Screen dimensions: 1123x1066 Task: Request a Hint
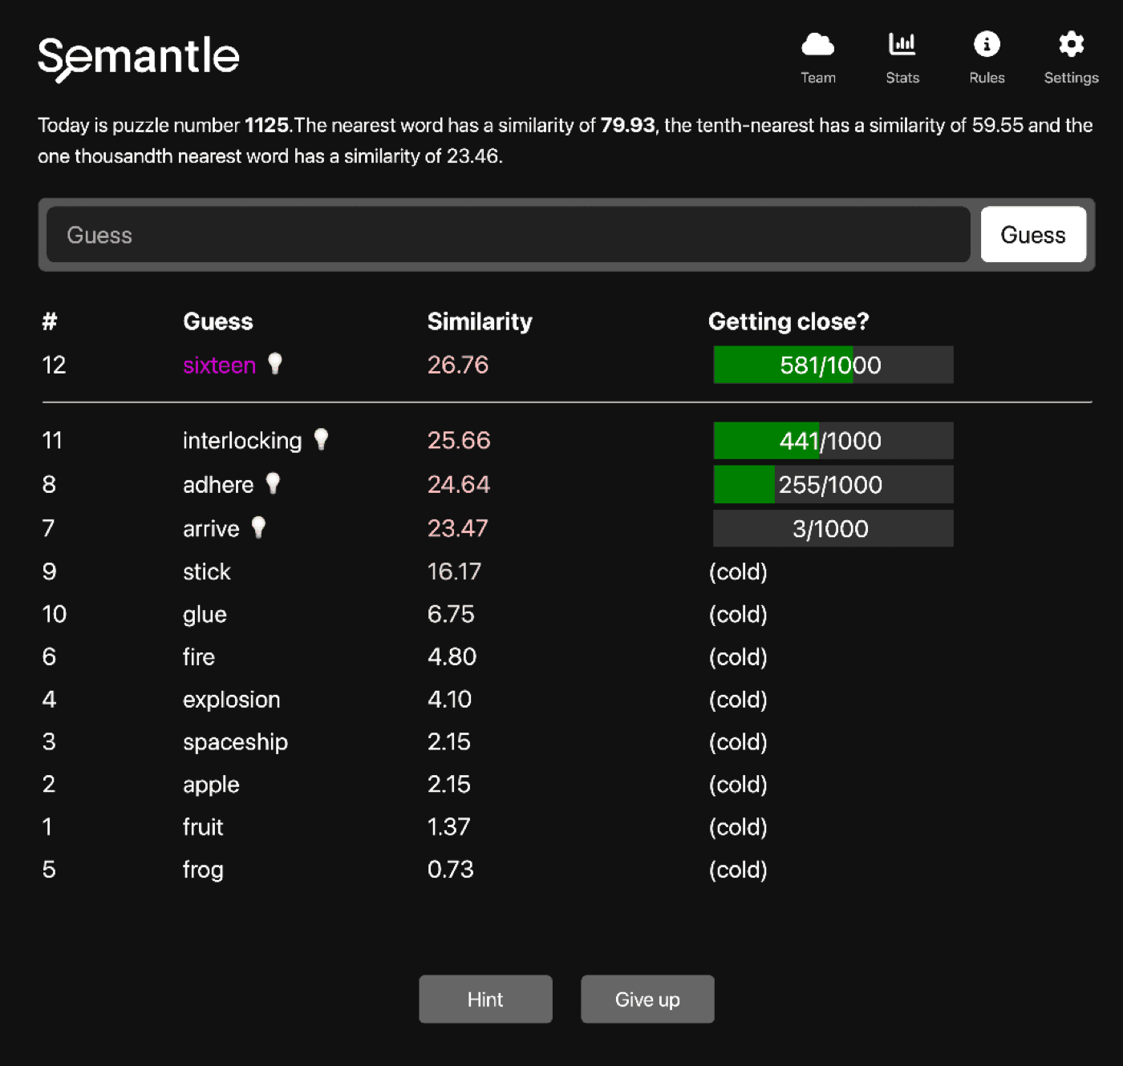(x=484, y=999)
